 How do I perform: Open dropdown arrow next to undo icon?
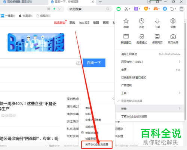(175, 9)
